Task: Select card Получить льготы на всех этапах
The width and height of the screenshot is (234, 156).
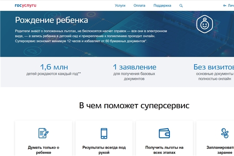Action: coord(164,138)
